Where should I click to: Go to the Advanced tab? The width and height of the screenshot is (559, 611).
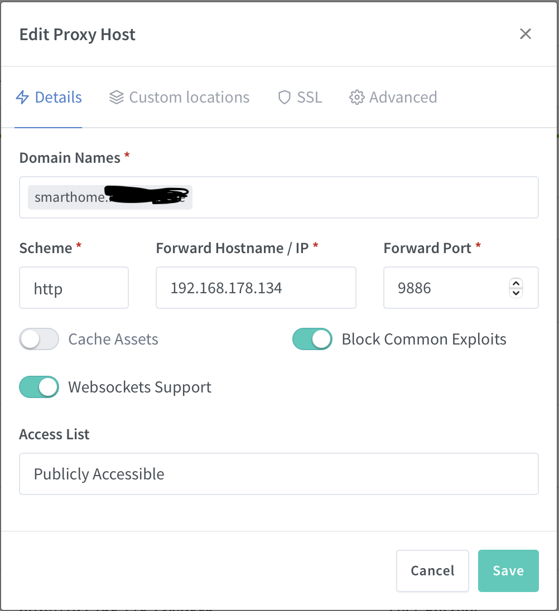[x=403, y=98]
